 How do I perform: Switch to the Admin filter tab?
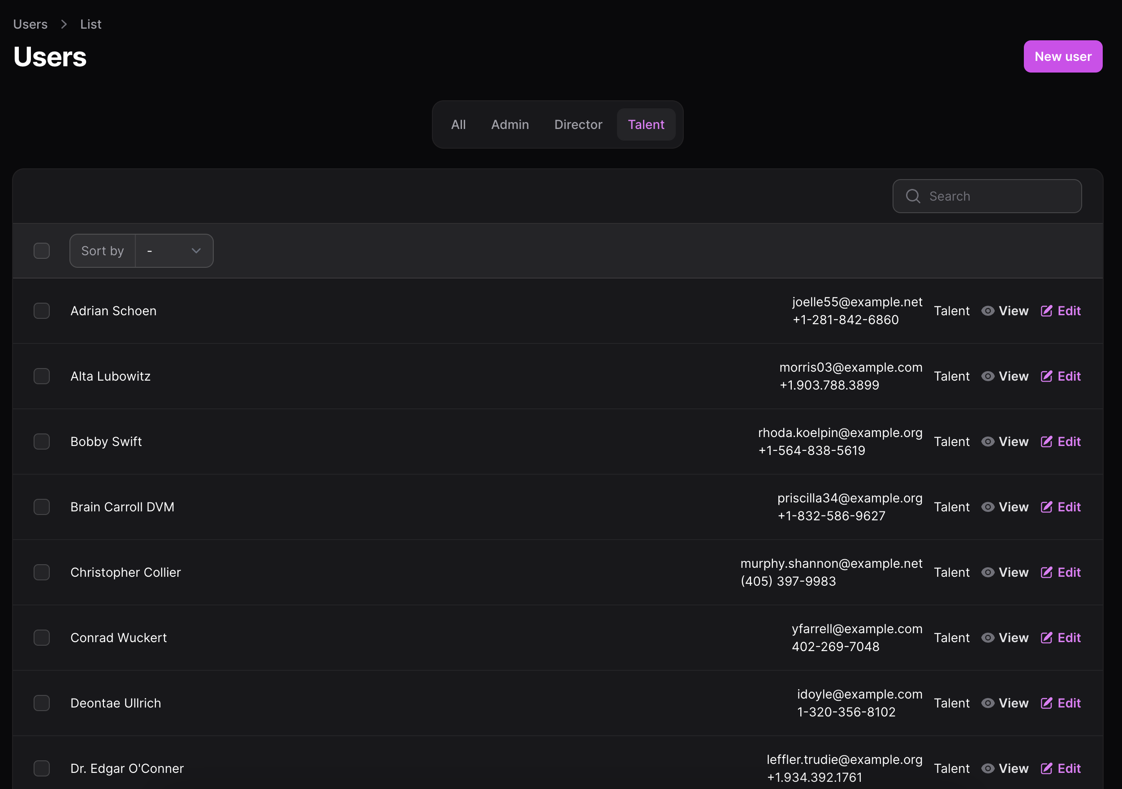pyautogui.click(x=509, y=124)
